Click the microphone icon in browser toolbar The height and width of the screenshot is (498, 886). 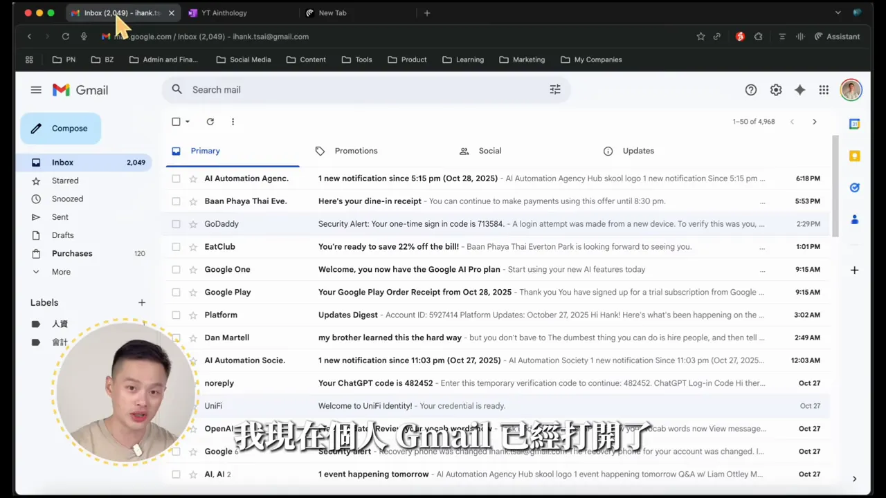[x=84, y=37]
